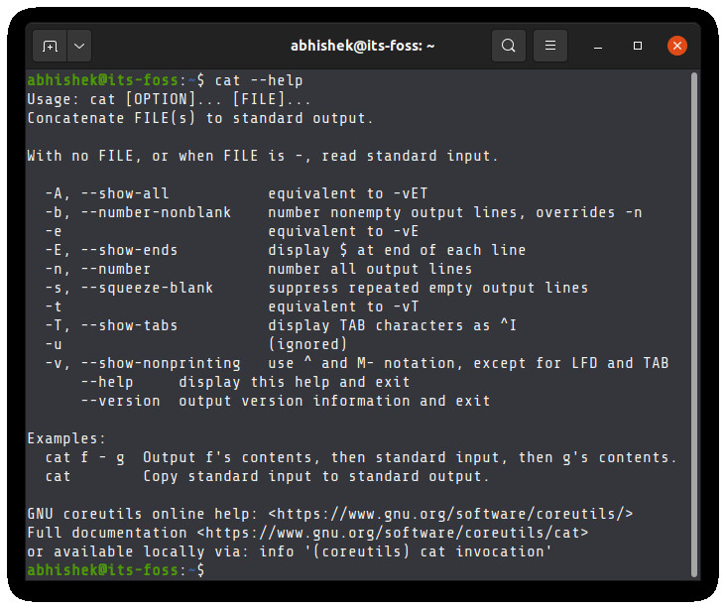Image resolution: width=726 pixels, height=609 pixels.
Task: Click the --version option text
Action: point(120,401)
